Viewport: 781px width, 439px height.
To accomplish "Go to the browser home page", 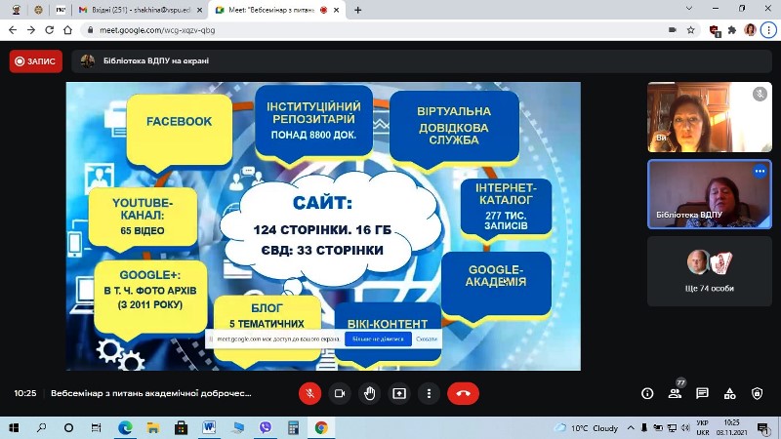I will (67, 30).
